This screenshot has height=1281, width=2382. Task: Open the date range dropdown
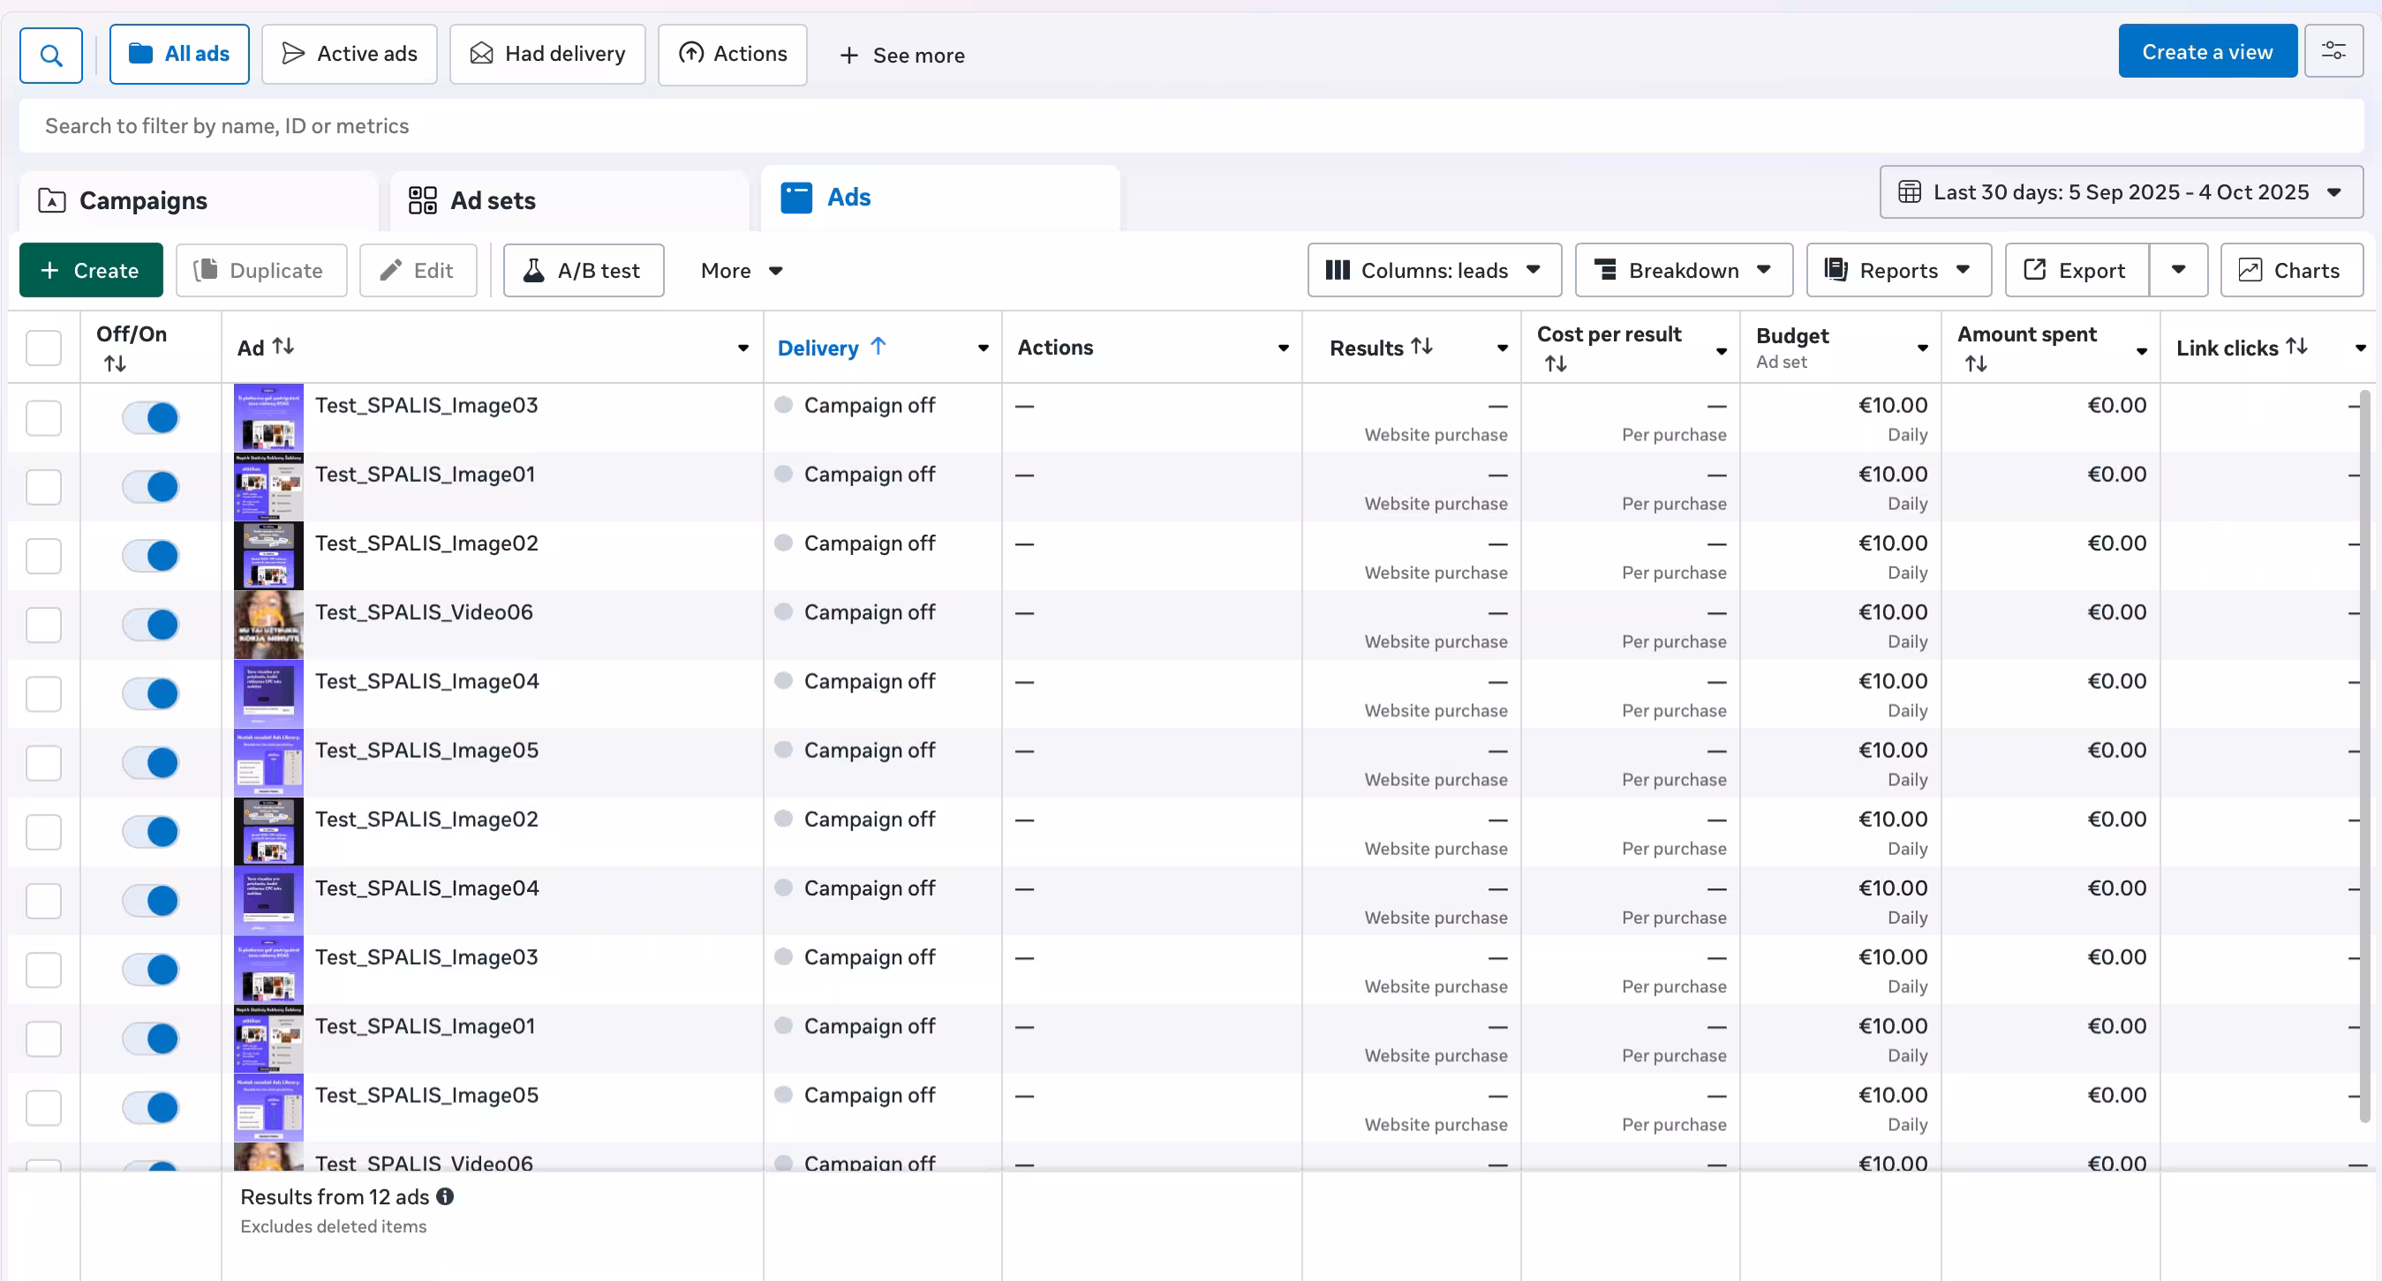click(2120, 192)
